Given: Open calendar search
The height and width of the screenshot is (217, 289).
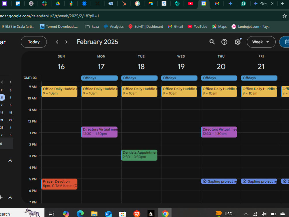Looking at the screenshot, I should click(212, 42).
